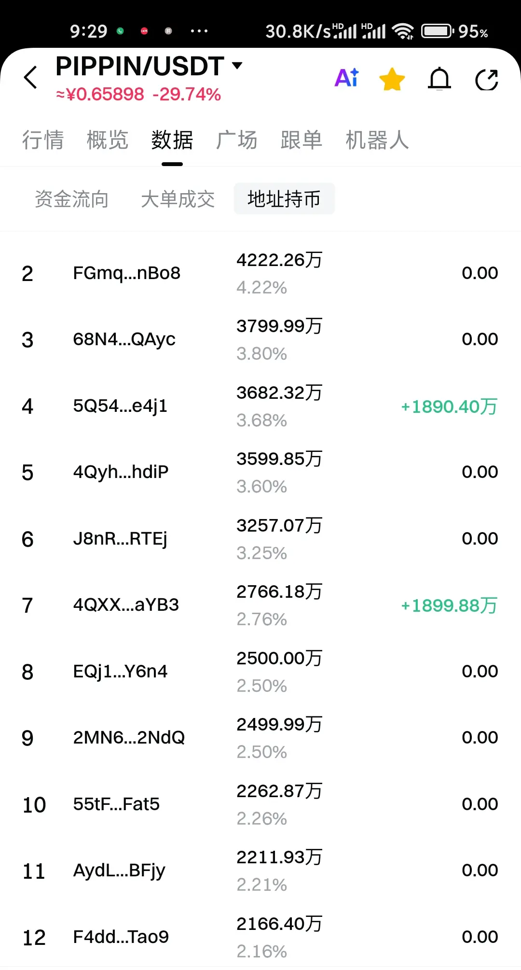
Task: Select the 大单成交 sub-tab
Action: pos(178,199)
